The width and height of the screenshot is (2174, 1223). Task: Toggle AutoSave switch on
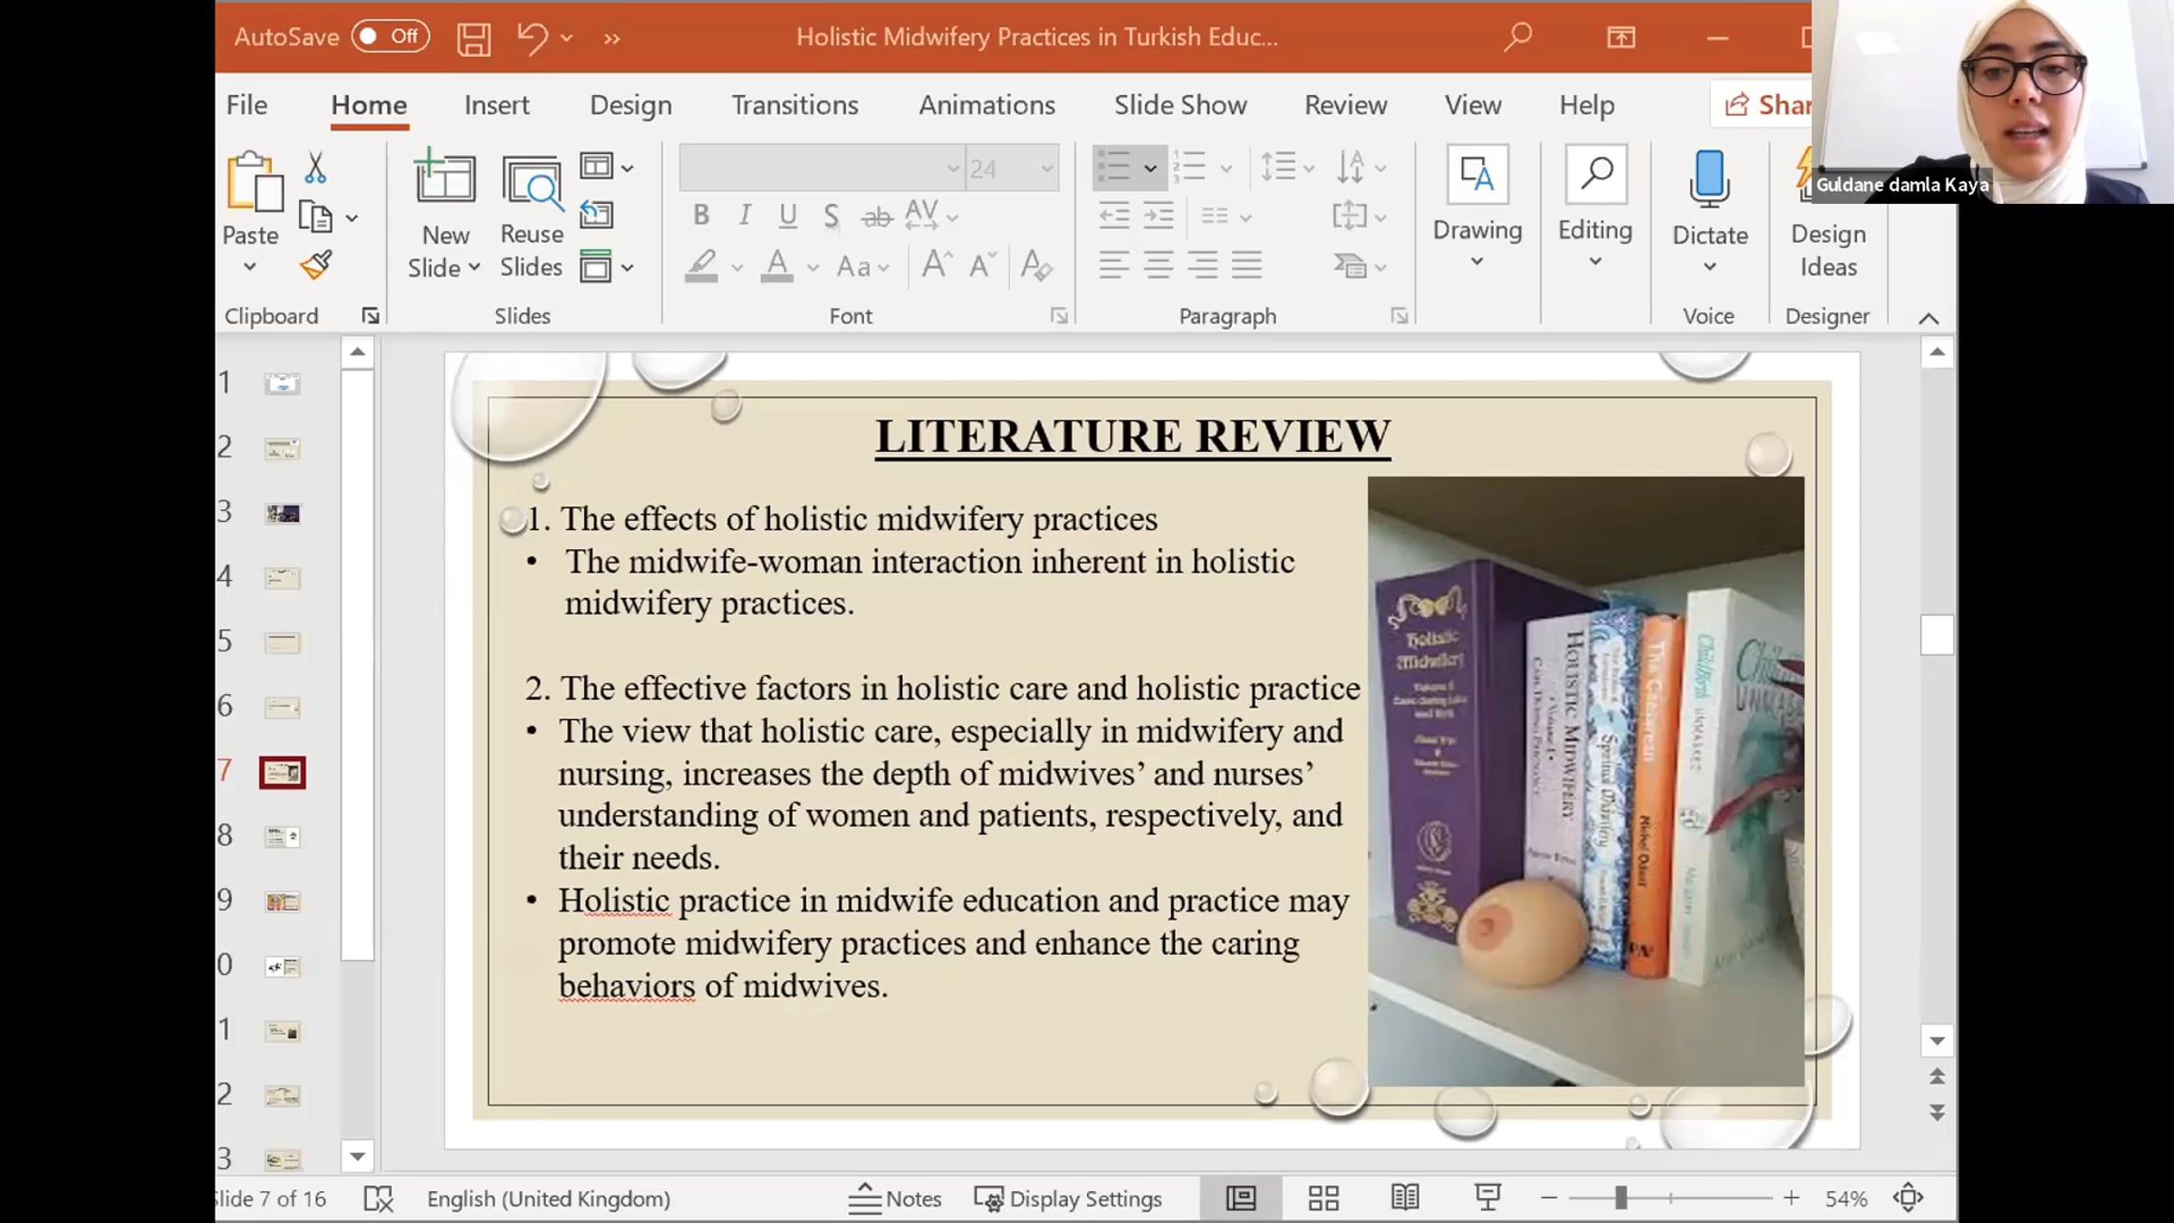[x=390, y=36]
